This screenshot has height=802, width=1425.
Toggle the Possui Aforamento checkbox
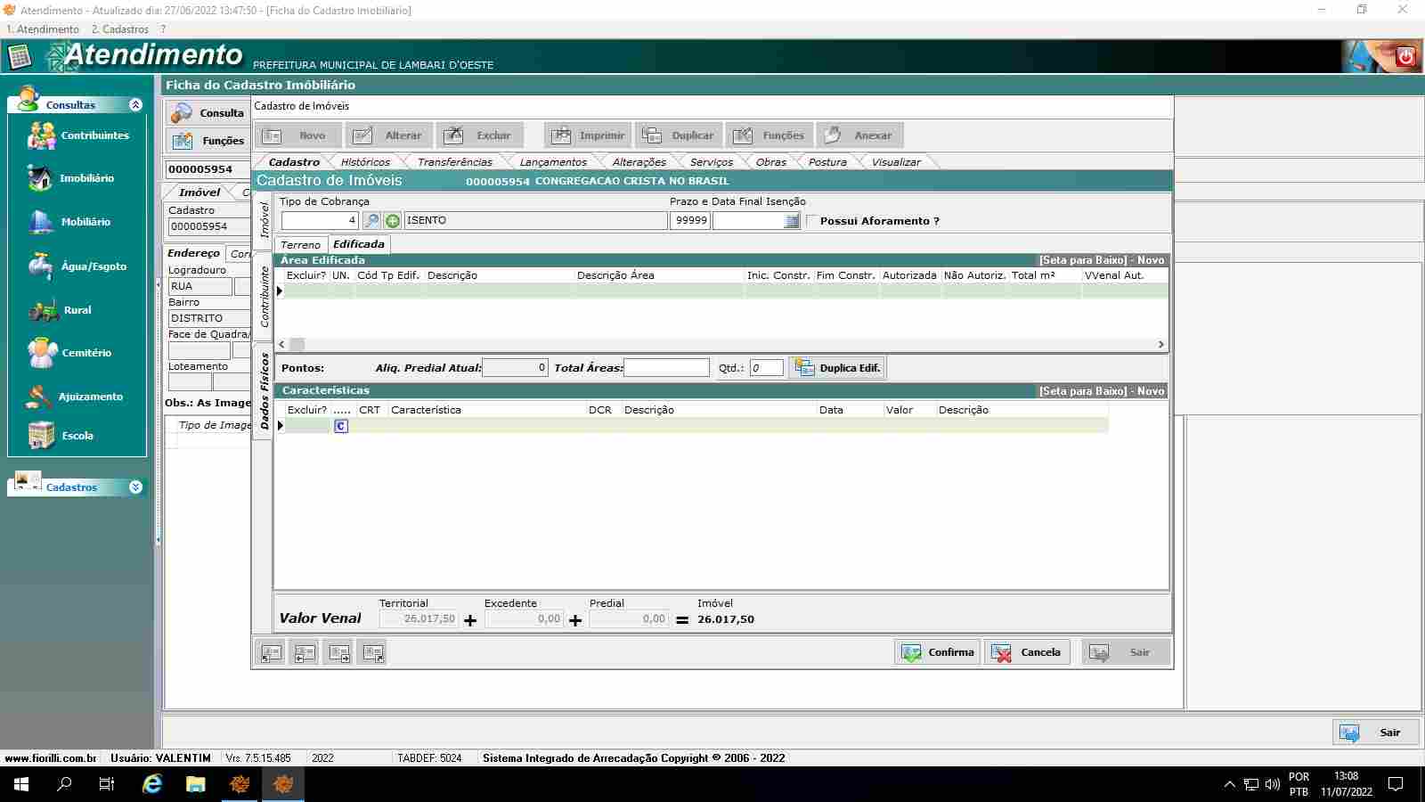click(812, 221)
